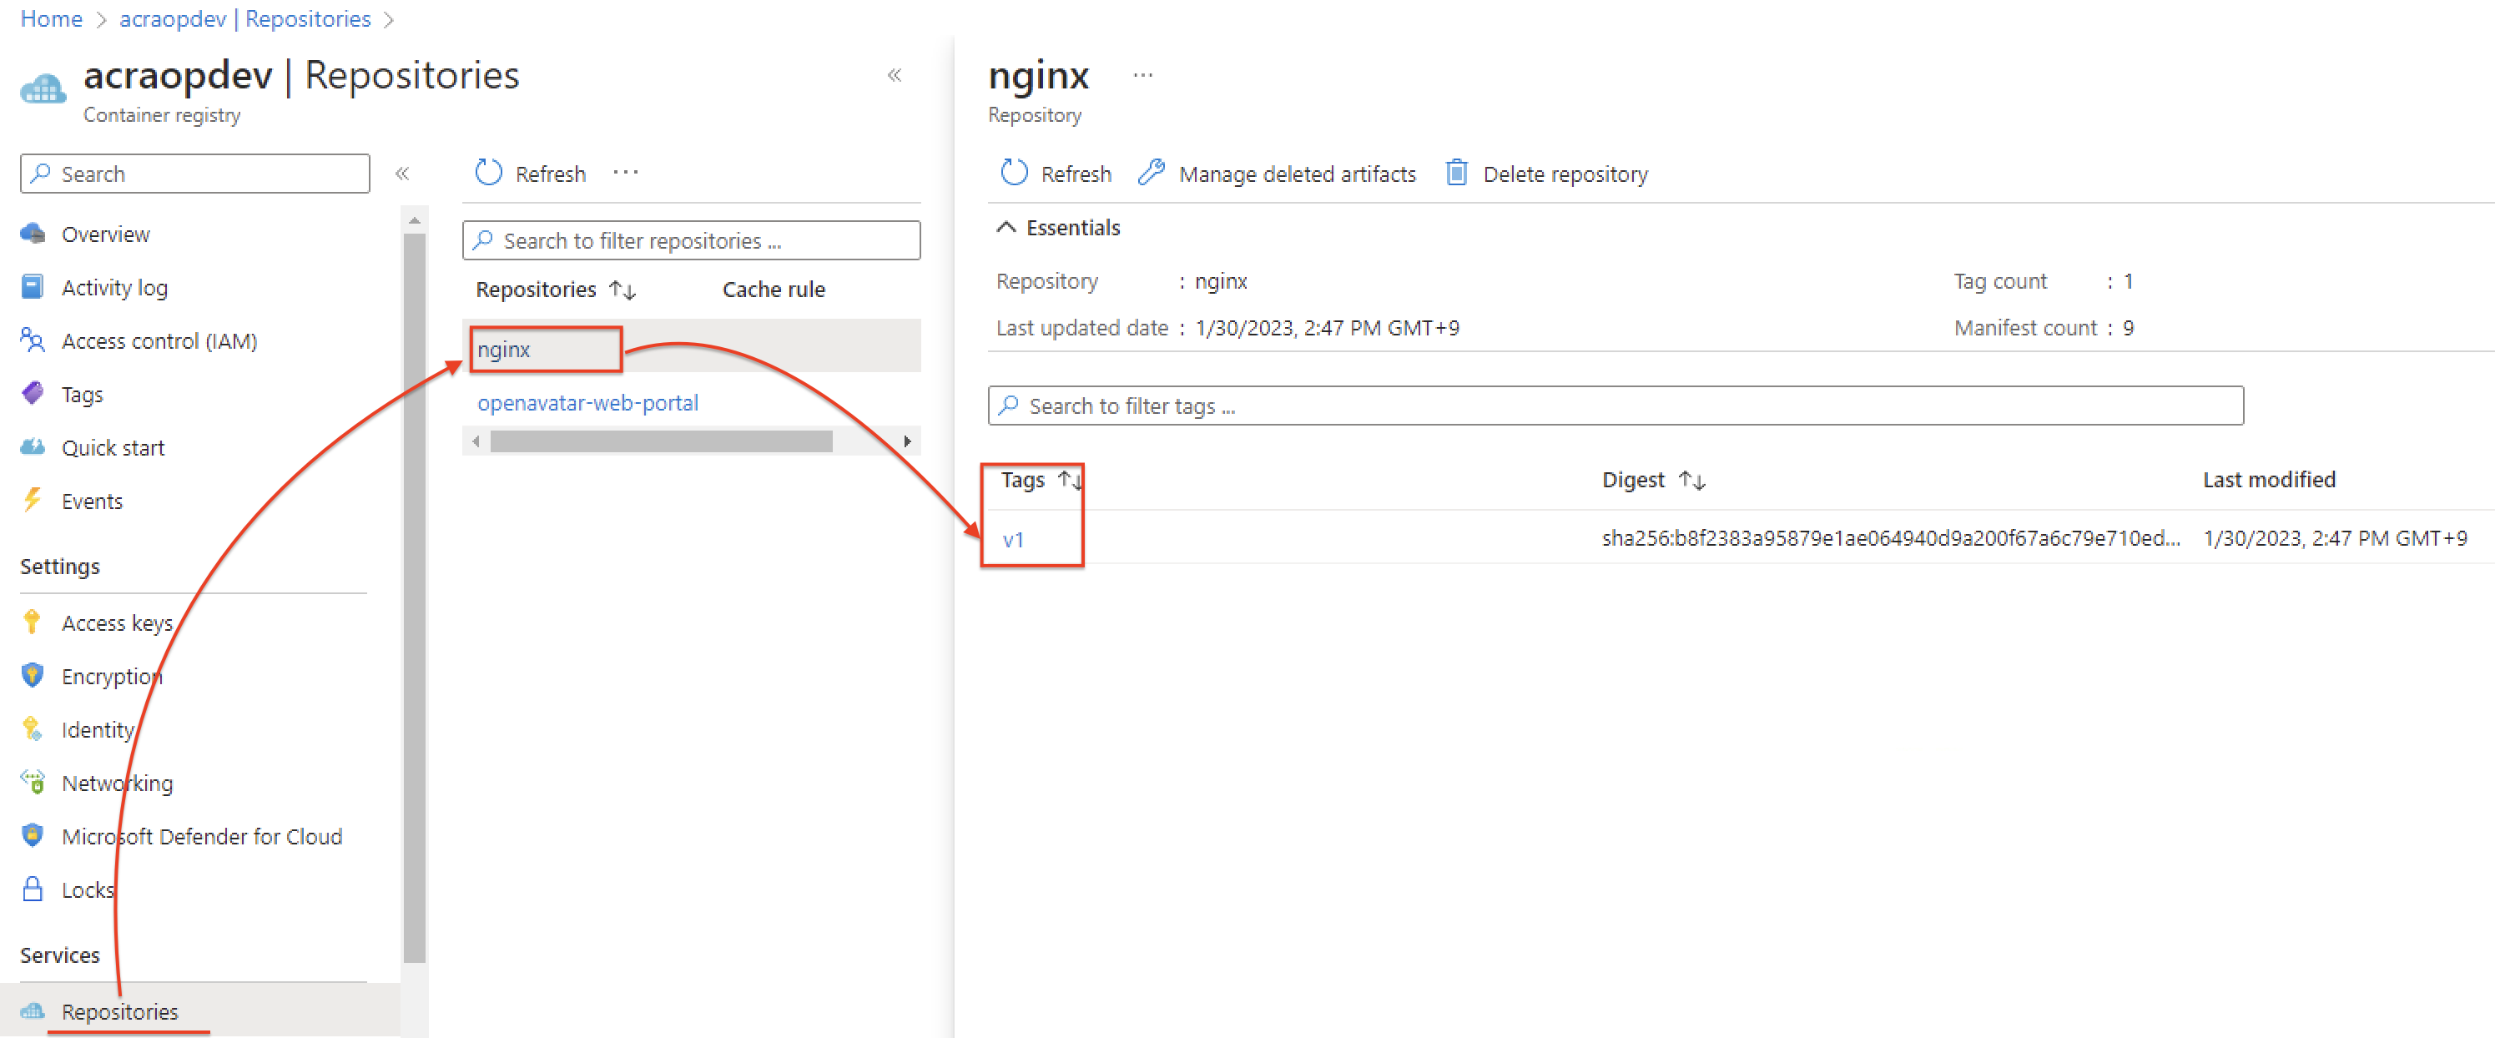Image resolution: width=2495 pixels, height=1038 pixels.
Task: Click the Access control (IAM) people icon
Action: tap(33, 340)
